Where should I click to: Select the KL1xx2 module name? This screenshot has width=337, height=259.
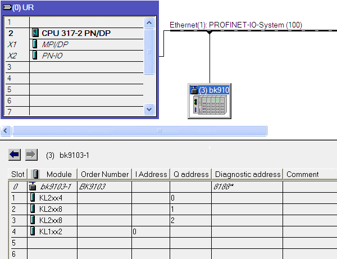(51, 231)
